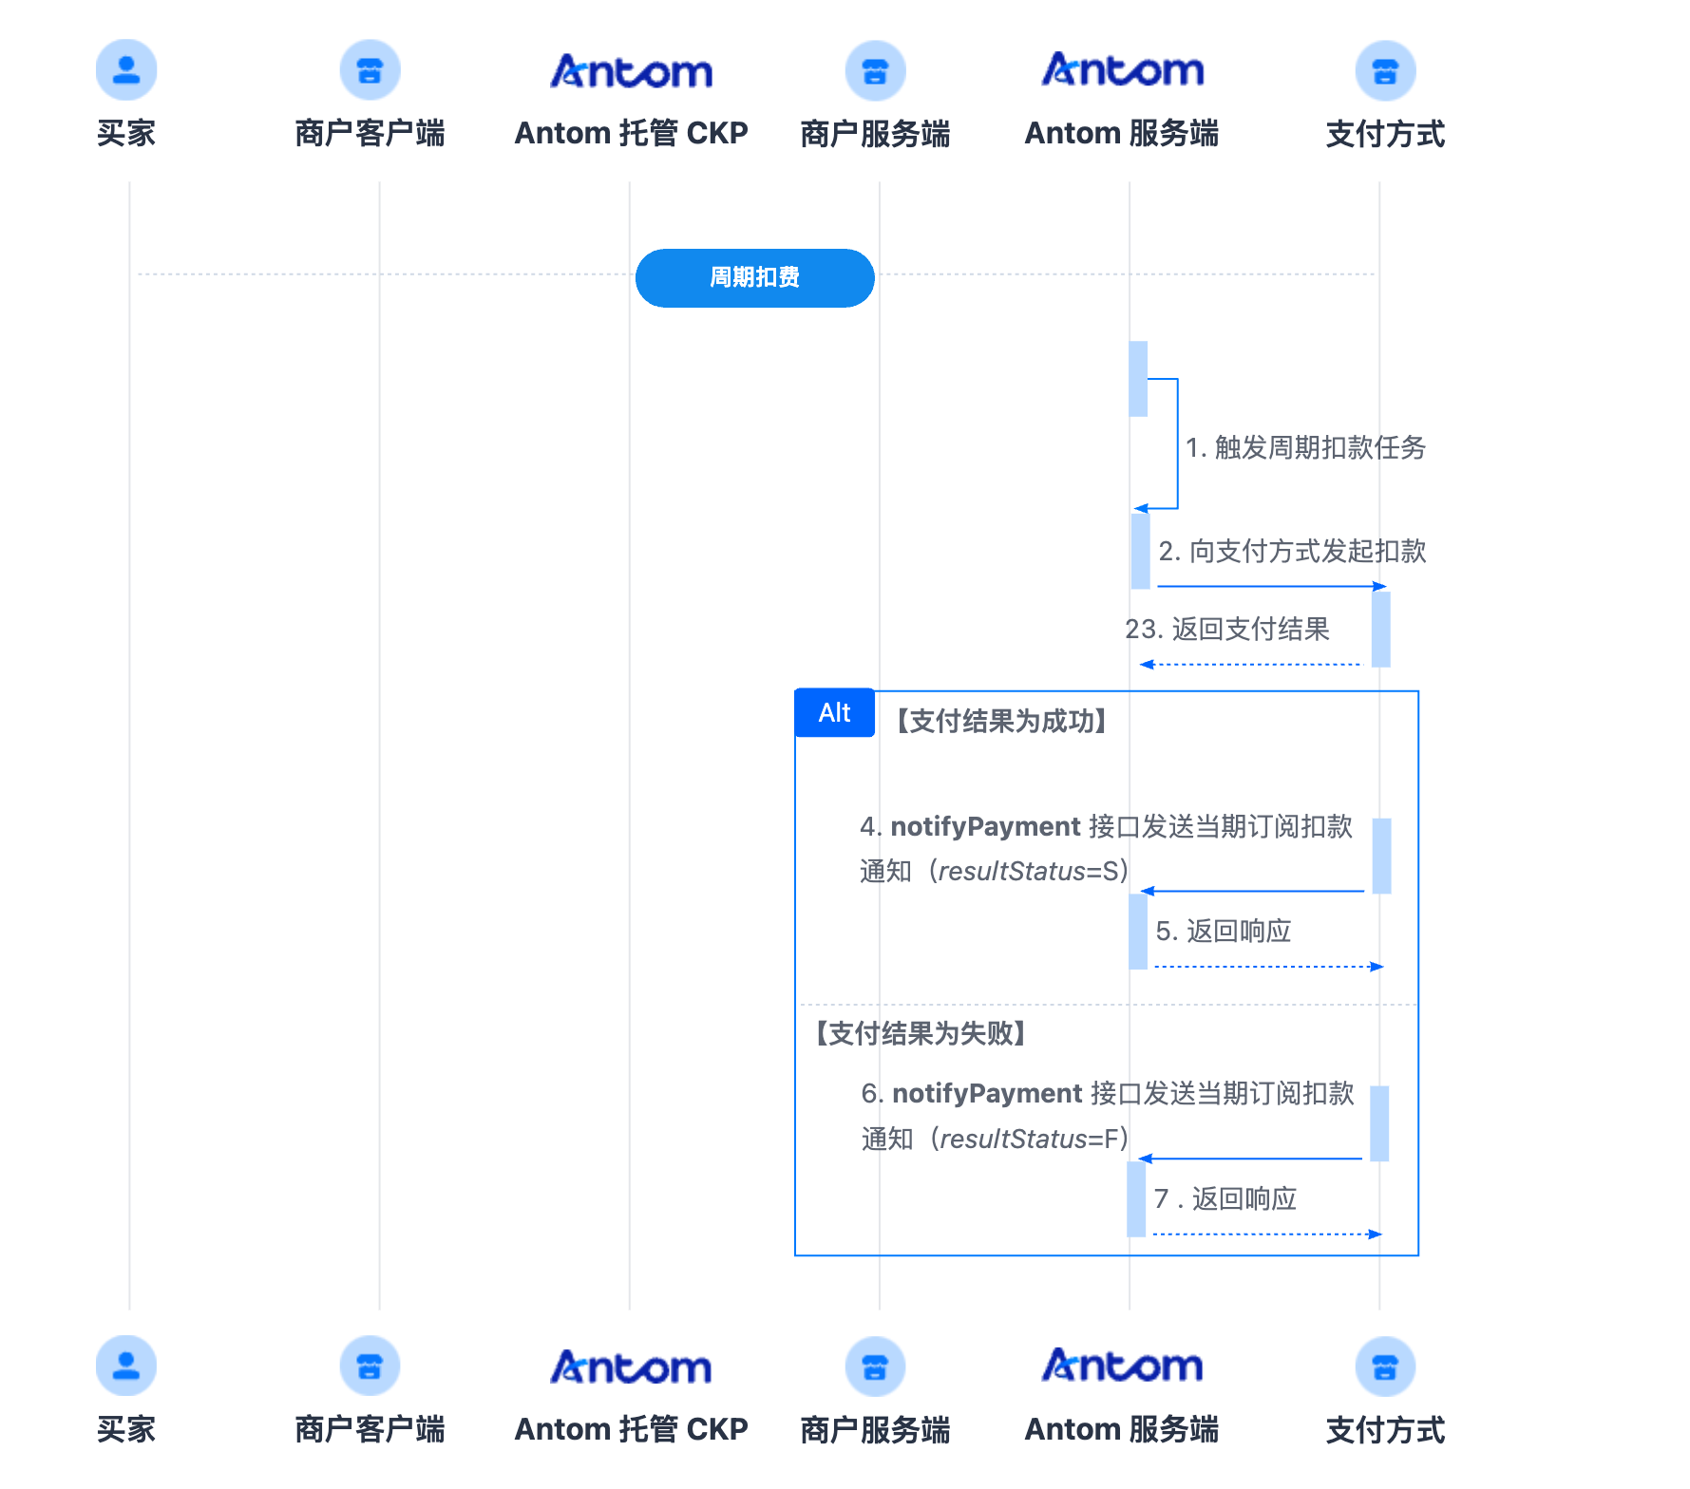Select the bottom 商户服务端 label

[x=876, y=1430]
